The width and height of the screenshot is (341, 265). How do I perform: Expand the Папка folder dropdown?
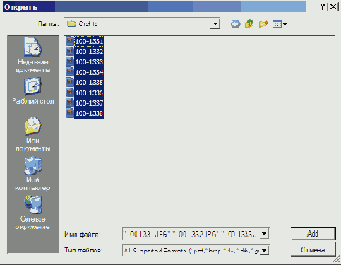point(215,24)
